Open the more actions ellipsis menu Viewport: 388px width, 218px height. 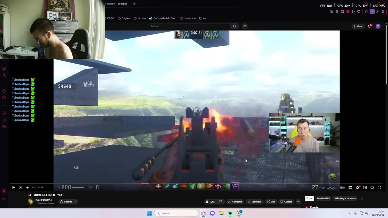point(298,202)
